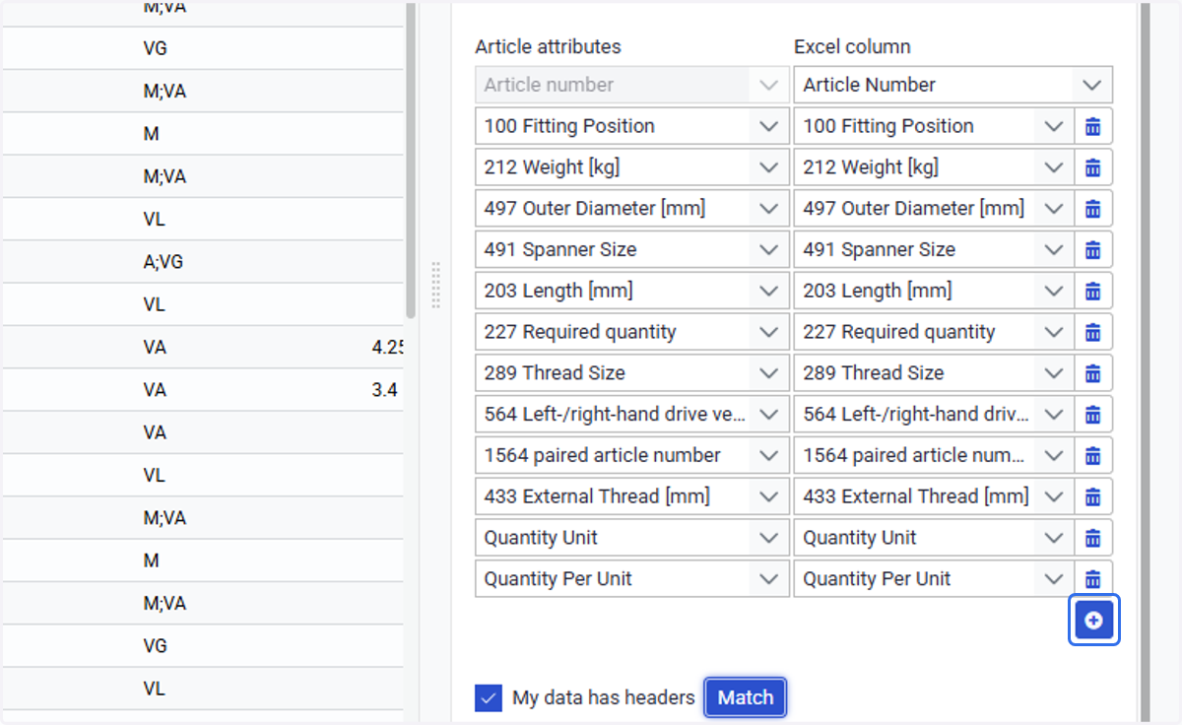Select the 3.4 value cell
The width and height of the screenshot is (1182, 725).
tap(385, 390)
